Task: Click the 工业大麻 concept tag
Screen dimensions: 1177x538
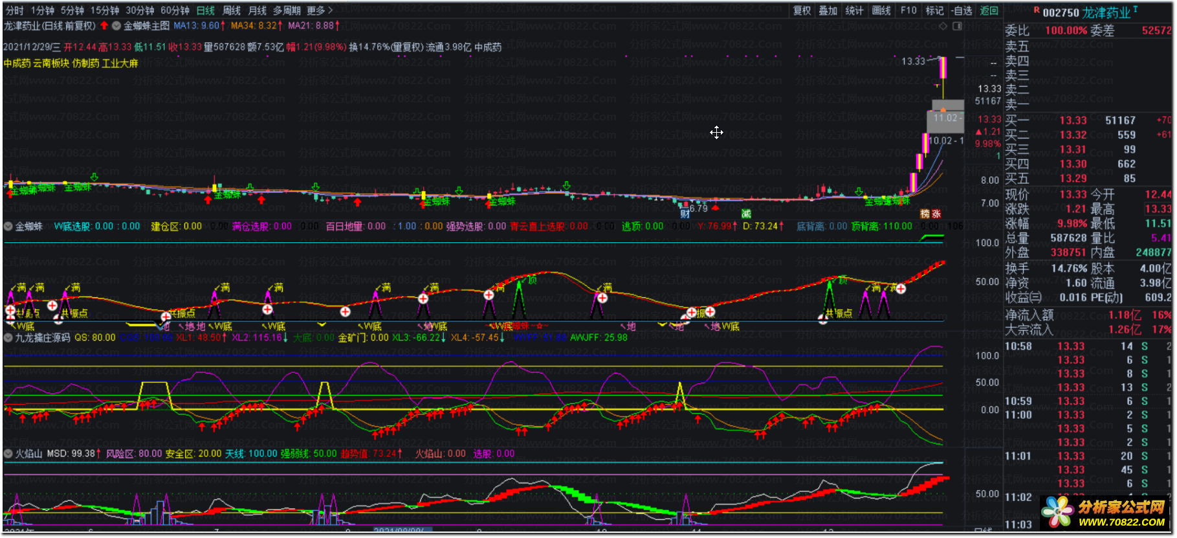Action: [120, 63]
